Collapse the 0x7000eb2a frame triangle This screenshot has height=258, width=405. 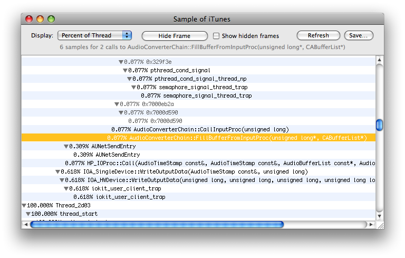click(117, 104)
